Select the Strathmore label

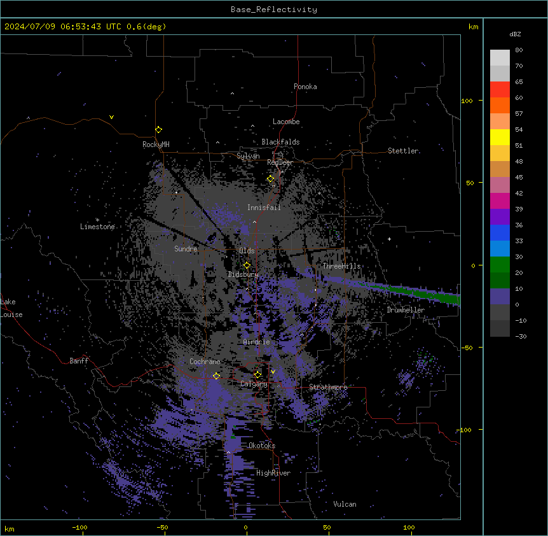[328, 387]
